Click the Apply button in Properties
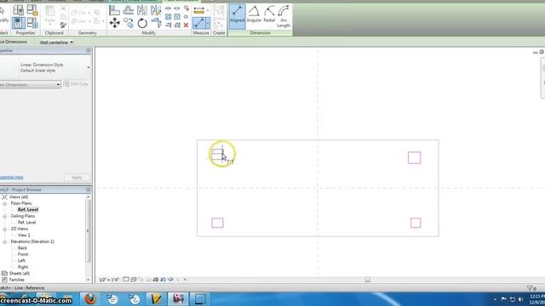This screenshot has height=306, width=545. 77,178
